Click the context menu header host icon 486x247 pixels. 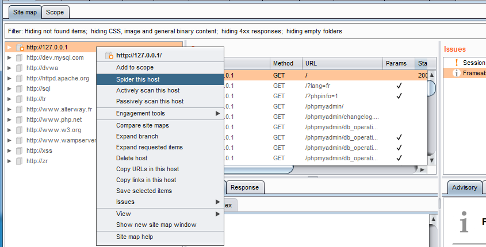point(109,56)
